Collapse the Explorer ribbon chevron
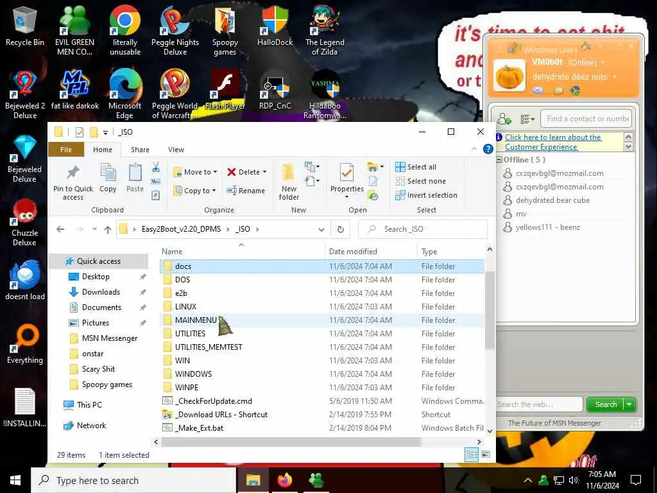Screen dimensions: 657x493 (474, 149)
